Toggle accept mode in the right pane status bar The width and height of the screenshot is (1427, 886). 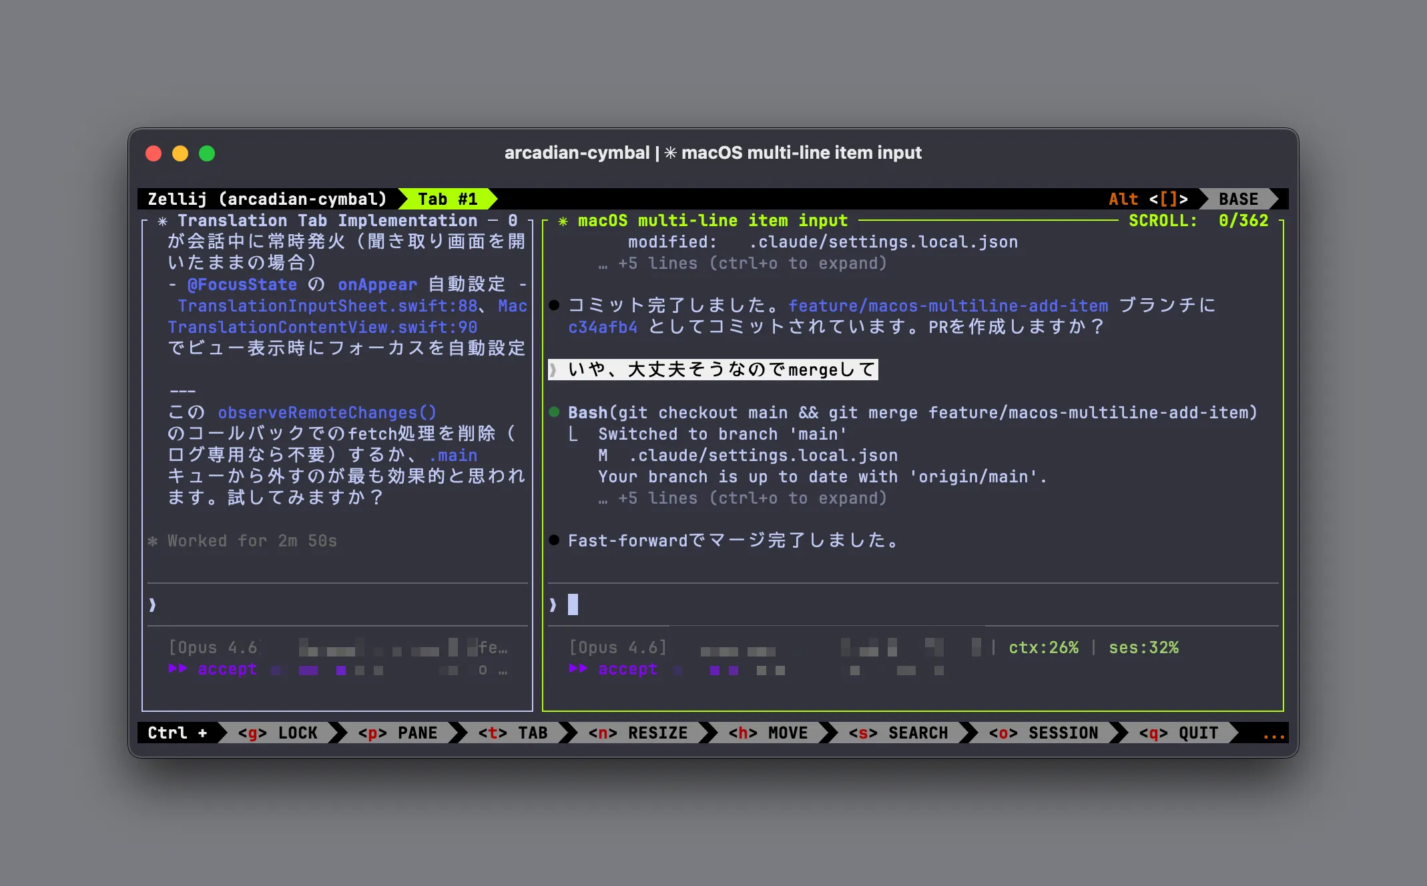pos(628,669)
